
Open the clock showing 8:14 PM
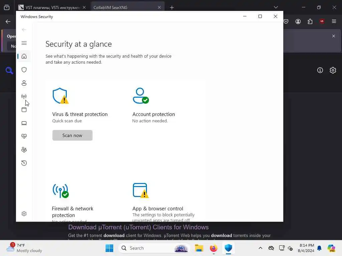pos(306,248)
